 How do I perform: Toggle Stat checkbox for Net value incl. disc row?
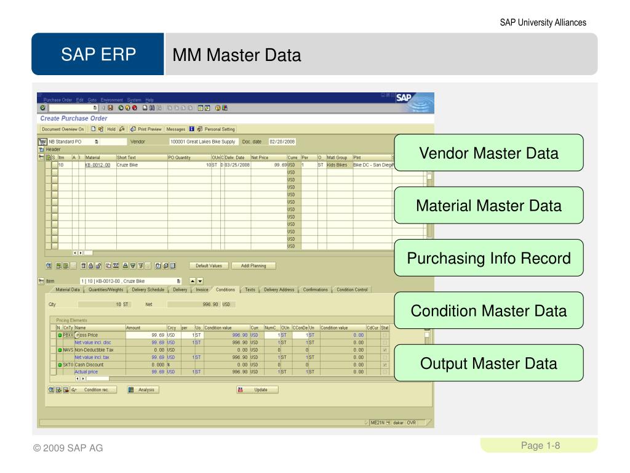385,342
